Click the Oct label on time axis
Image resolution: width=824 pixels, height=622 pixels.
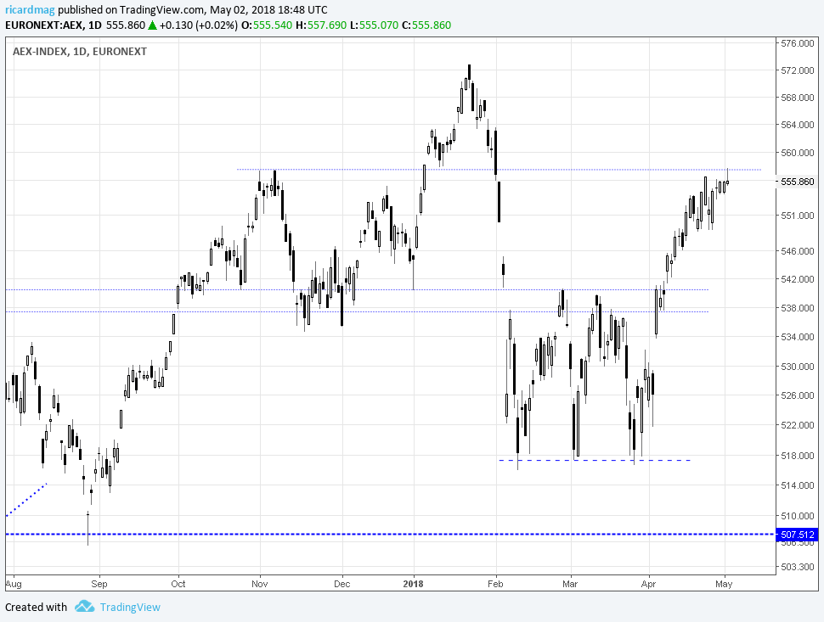[x=178, y=584]
